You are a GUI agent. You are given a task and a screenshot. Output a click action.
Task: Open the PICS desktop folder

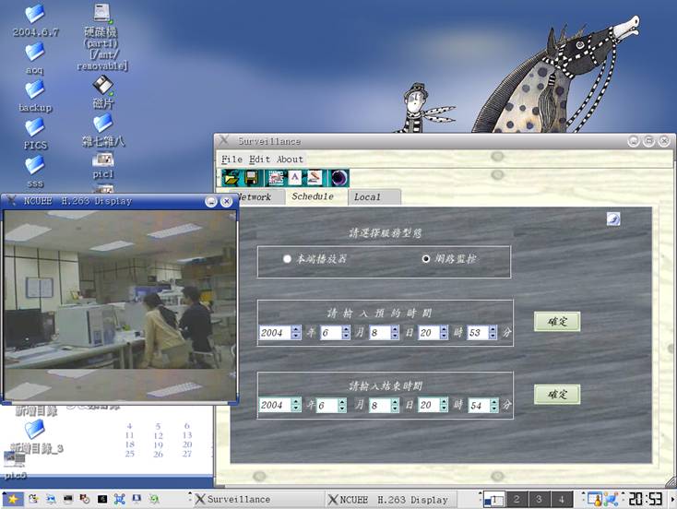pos(35,127)
